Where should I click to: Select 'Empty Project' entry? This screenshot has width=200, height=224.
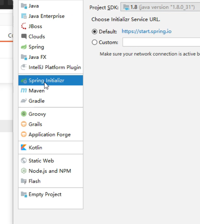(45, 194)
